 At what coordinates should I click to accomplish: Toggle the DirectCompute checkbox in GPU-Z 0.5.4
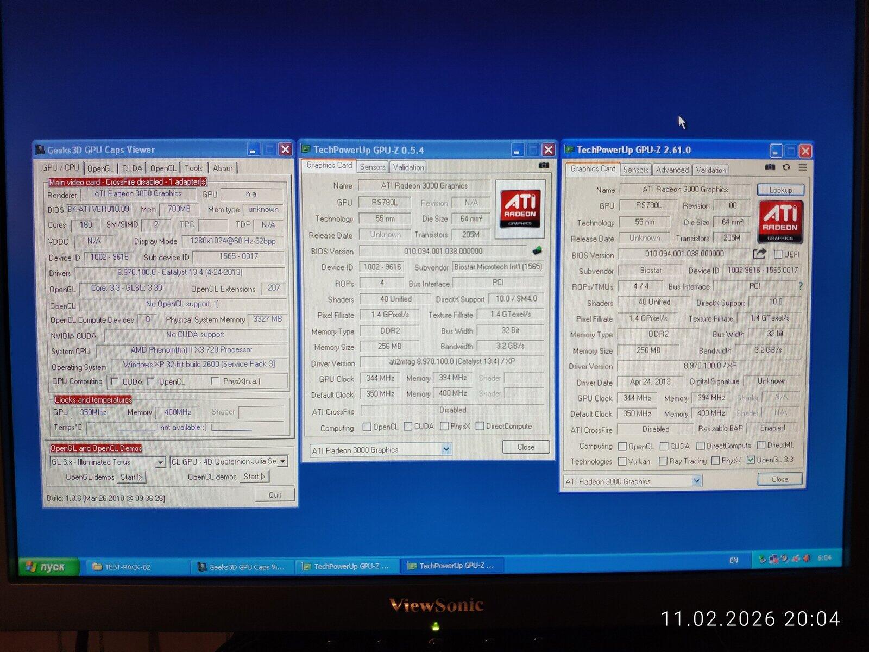click(480, 426)
